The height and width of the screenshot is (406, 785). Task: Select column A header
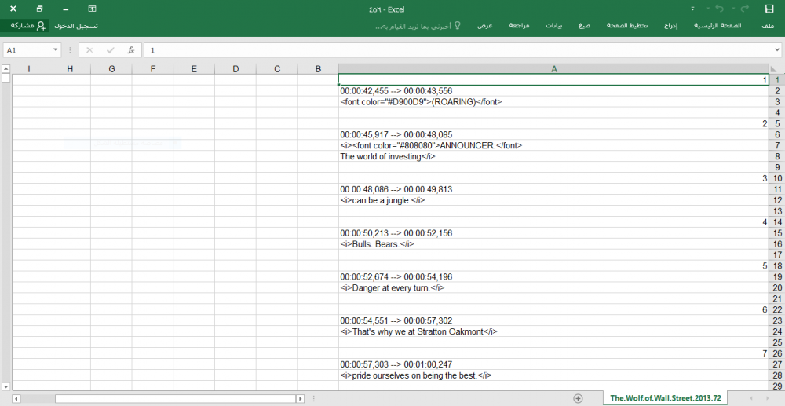pos(553,69)
